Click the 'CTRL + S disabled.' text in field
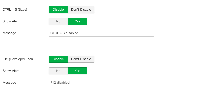214x93 pixels. pyautogui.click(x=65, y=33)
